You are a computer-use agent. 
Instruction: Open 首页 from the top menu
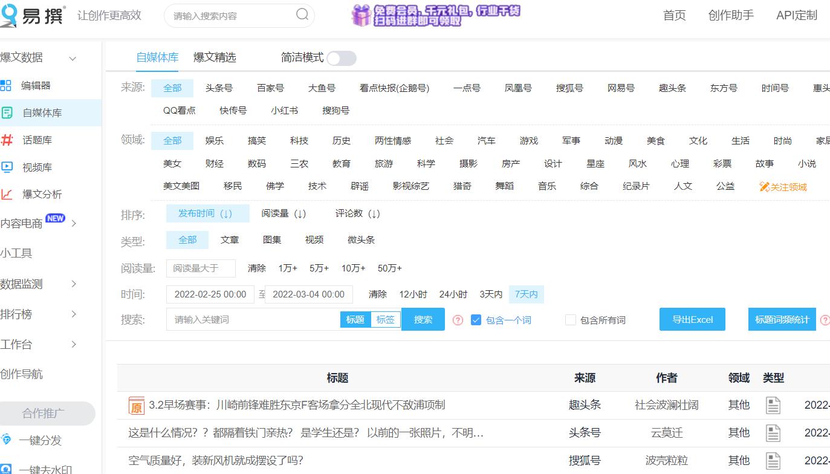(674, 16)
